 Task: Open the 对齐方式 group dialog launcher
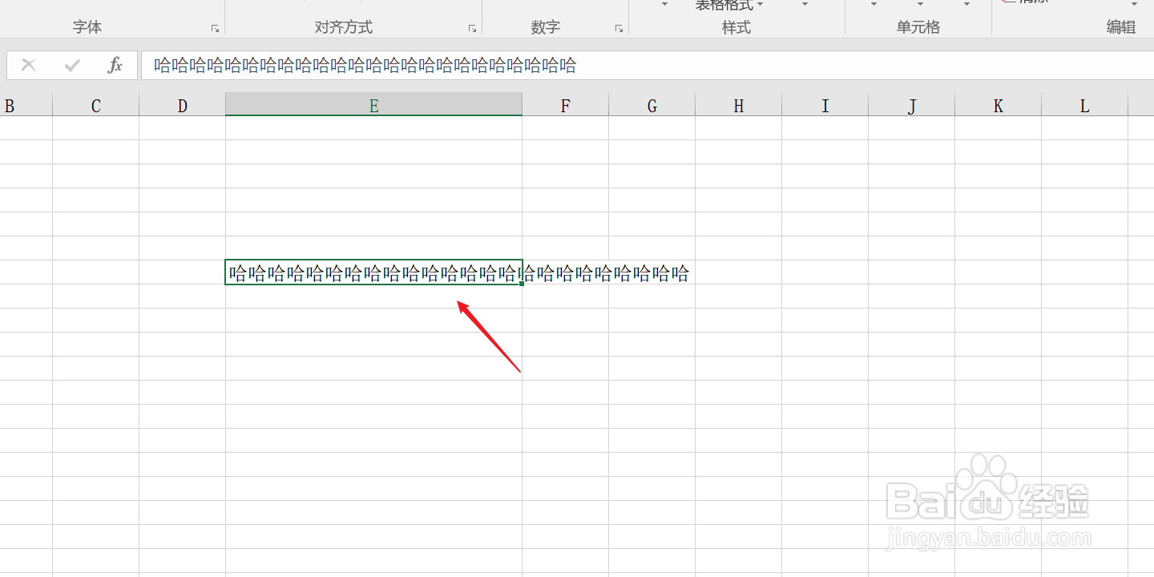(472, 27)
